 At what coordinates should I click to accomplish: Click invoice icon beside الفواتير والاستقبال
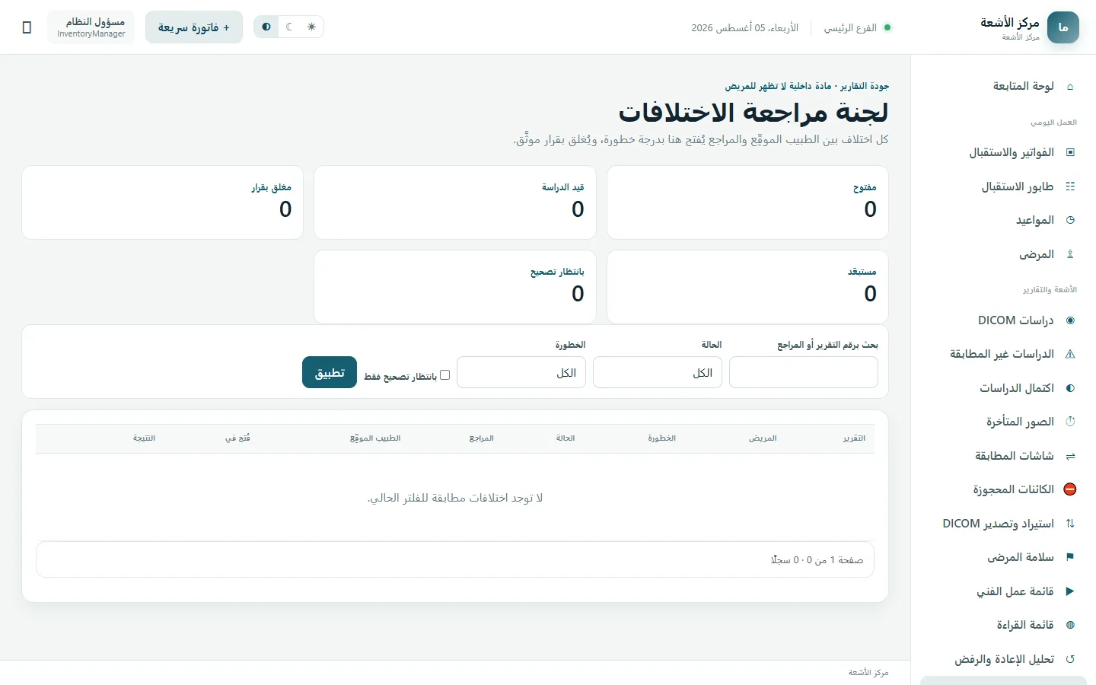pos(1070,152)
